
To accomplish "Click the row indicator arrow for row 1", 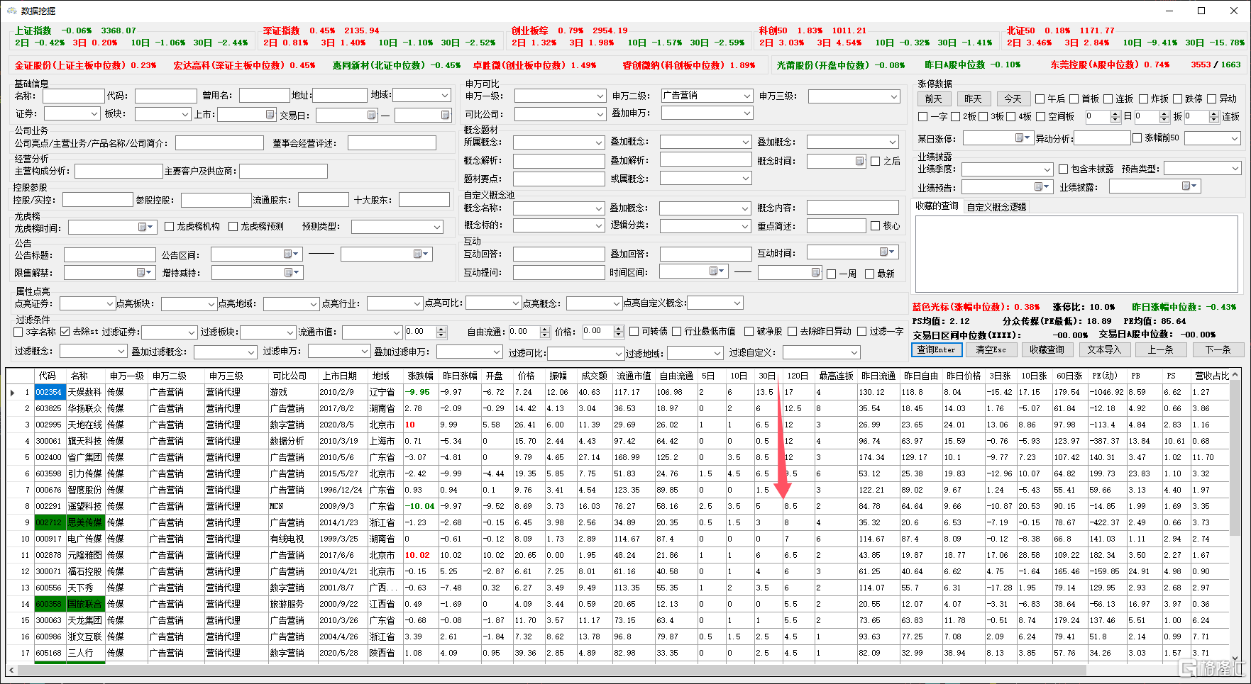I will click(x=12, y=392).
